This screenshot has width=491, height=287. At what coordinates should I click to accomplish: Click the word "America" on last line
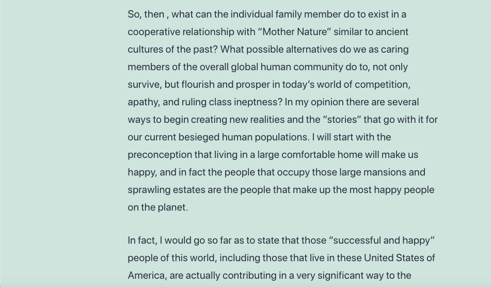[x=146, y=276]
